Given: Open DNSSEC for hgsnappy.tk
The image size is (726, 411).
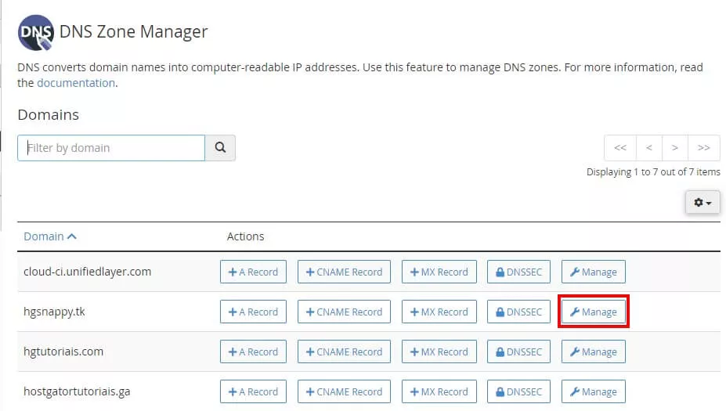Looking at the screenshot, I should [x=518, y=312].
